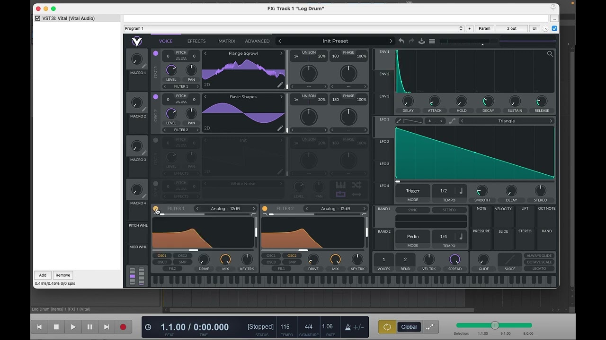Viewport: 606px width, 340px height.
Task: Enable OSC 3 power toggle
Action: tap(155, 140)
